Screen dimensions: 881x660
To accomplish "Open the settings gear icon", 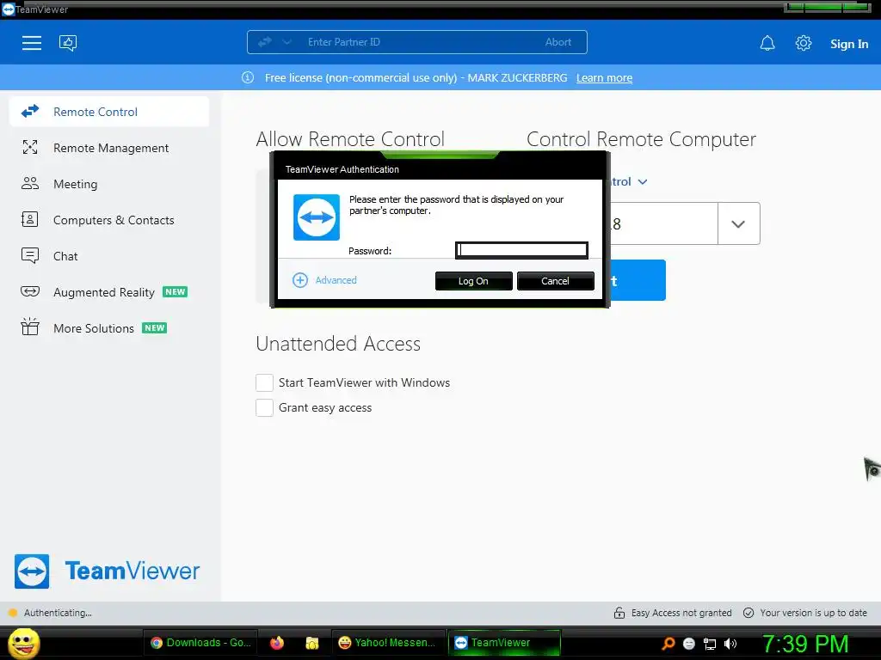I will coord(804,43).
